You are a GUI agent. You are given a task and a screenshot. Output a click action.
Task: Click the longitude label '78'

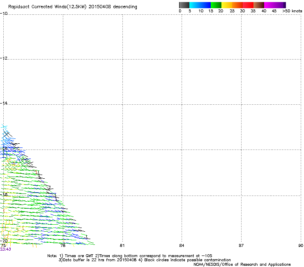click(x=63, y=246)
